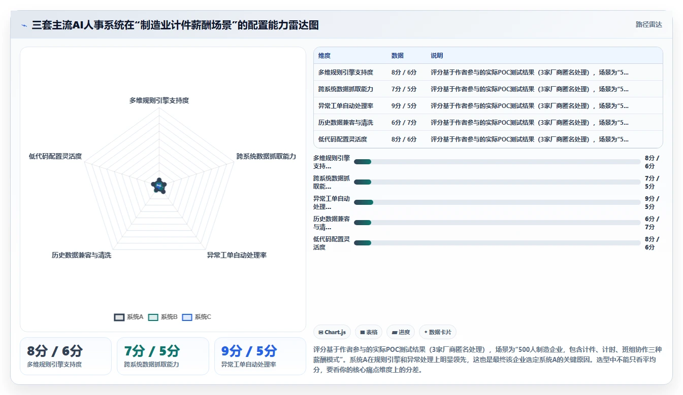Click the 进度 tag chip
Screen dimensions: 683x395
401,332
